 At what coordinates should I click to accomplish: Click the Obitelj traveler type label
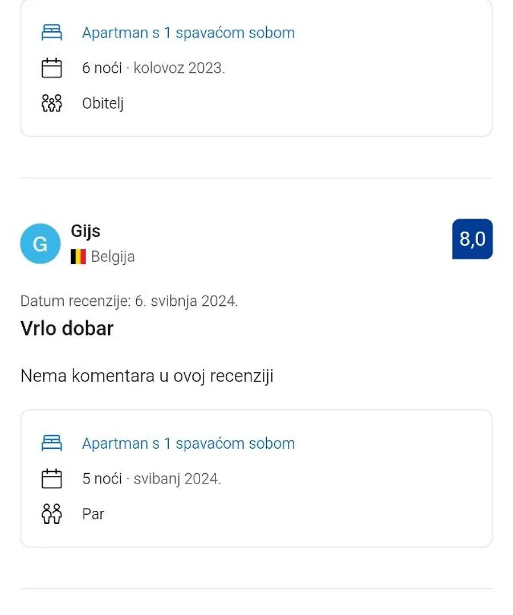(x=103, y=104)
